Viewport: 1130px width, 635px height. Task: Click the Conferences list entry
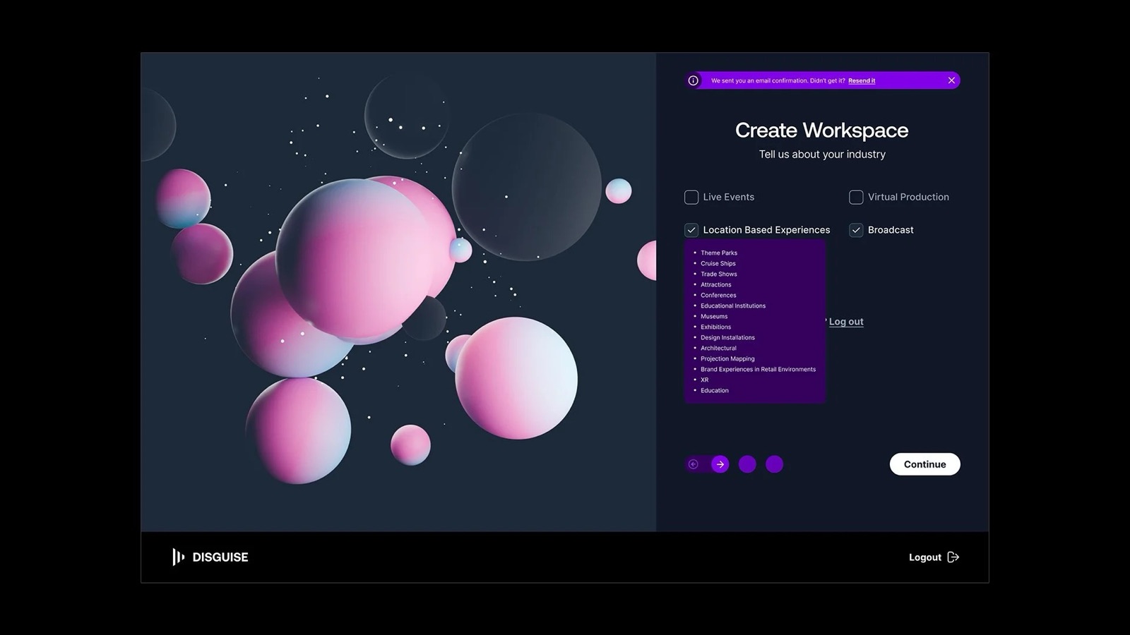718,295
